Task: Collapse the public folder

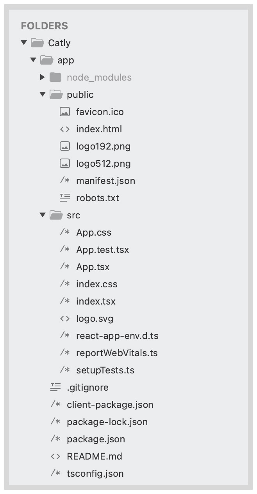Action: (x=43, y=94)
